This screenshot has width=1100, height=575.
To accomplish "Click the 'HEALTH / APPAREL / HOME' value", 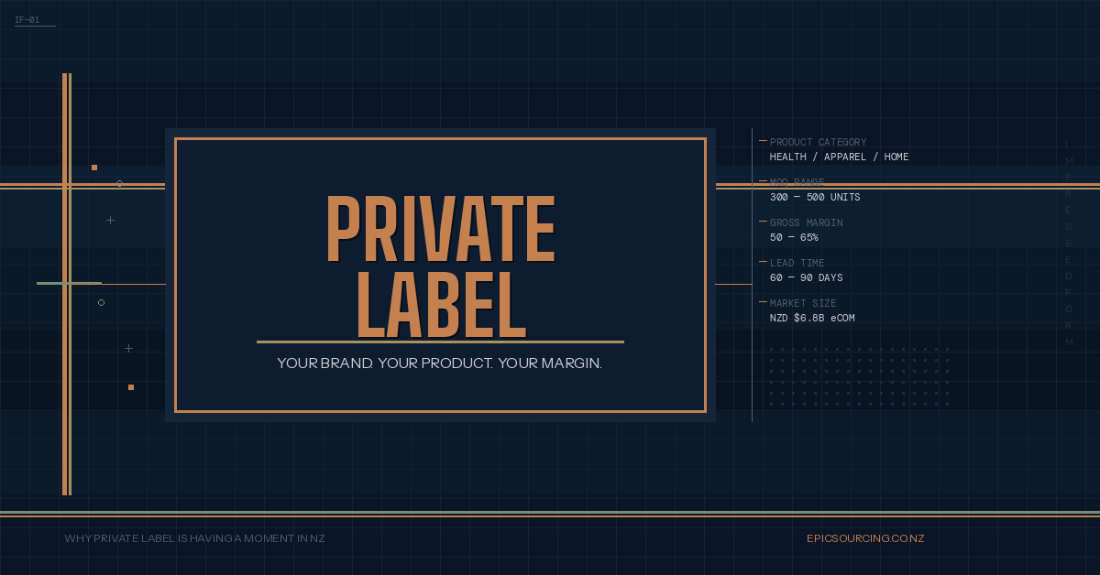I will pos(840,157).
